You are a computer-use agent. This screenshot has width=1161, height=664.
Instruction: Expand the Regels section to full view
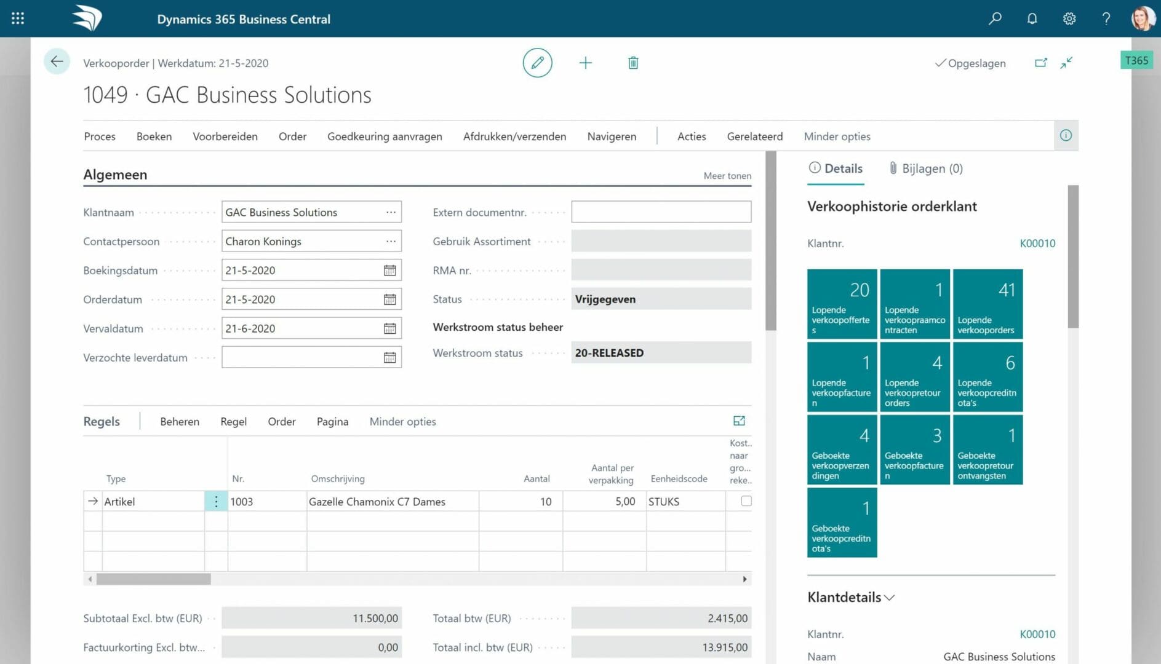(740, 421)
